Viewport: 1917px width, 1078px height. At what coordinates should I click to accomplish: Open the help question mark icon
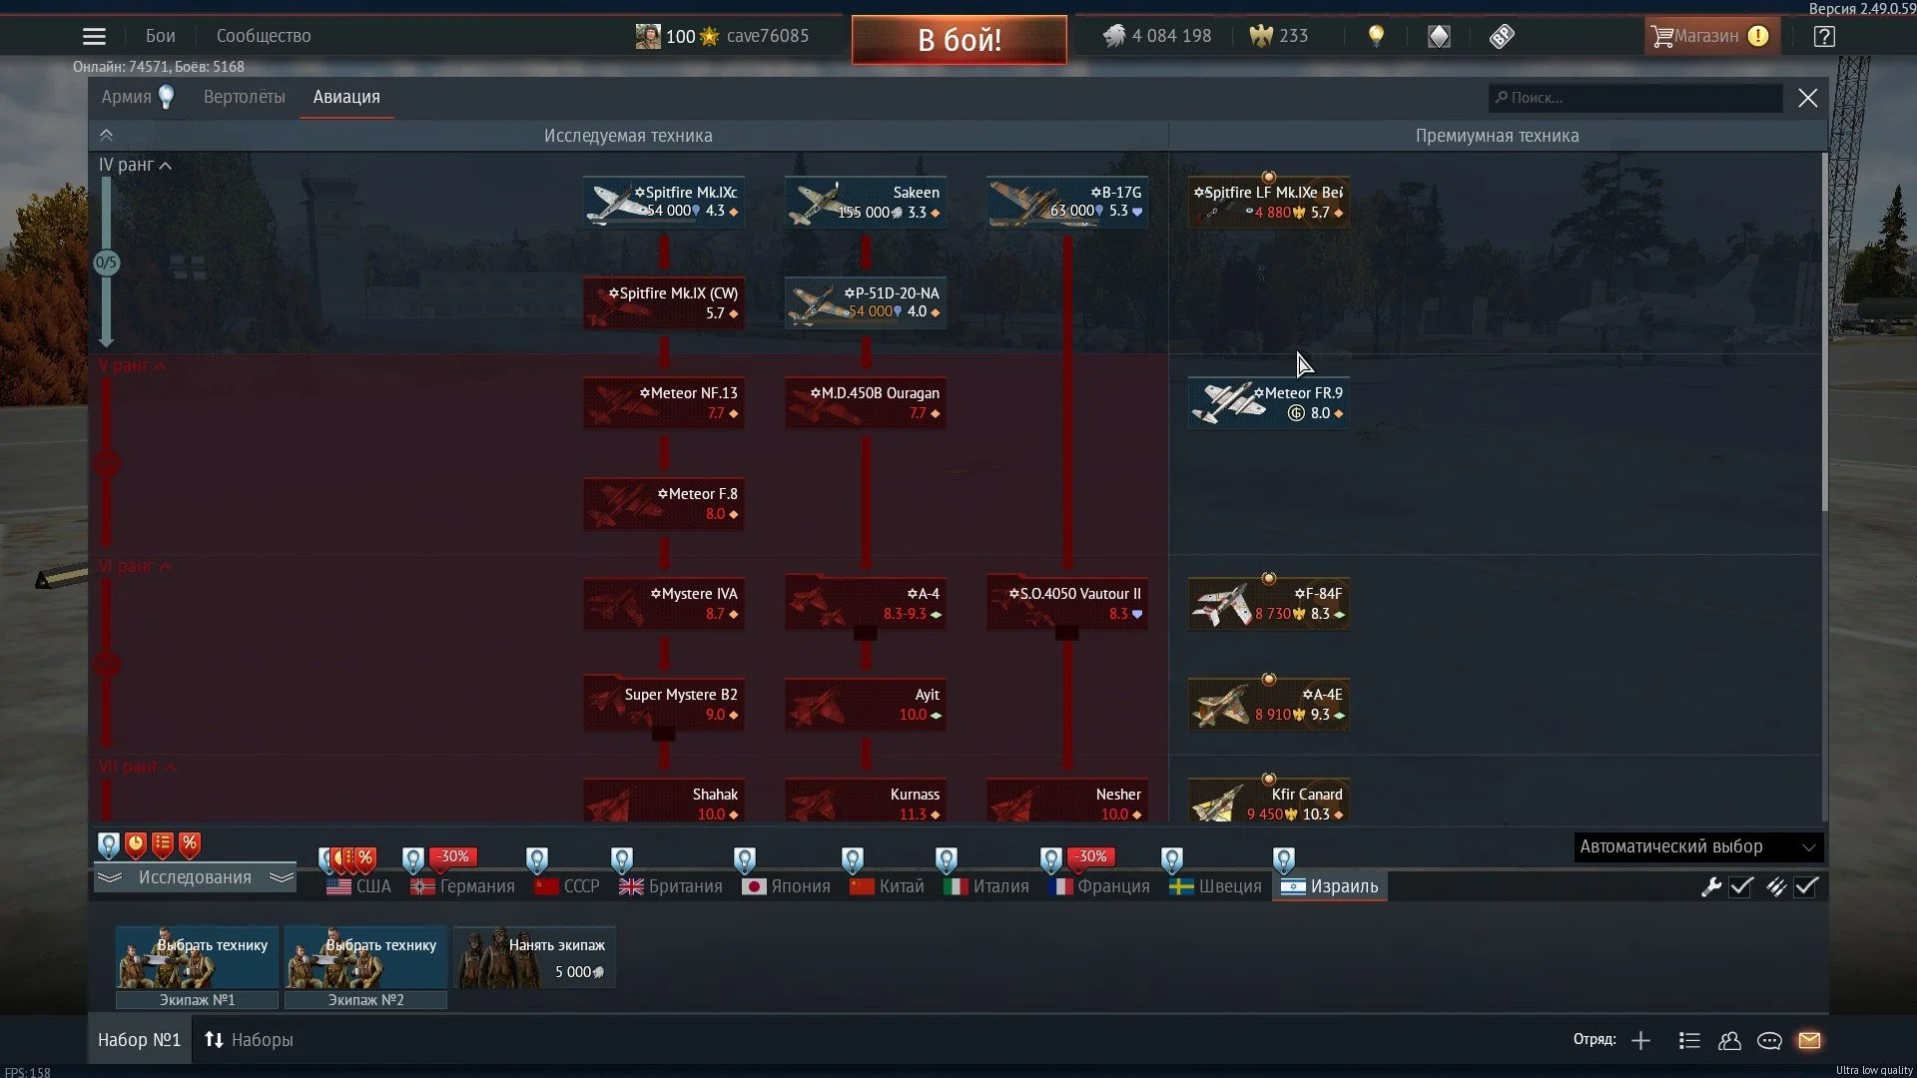(1824, 37)
